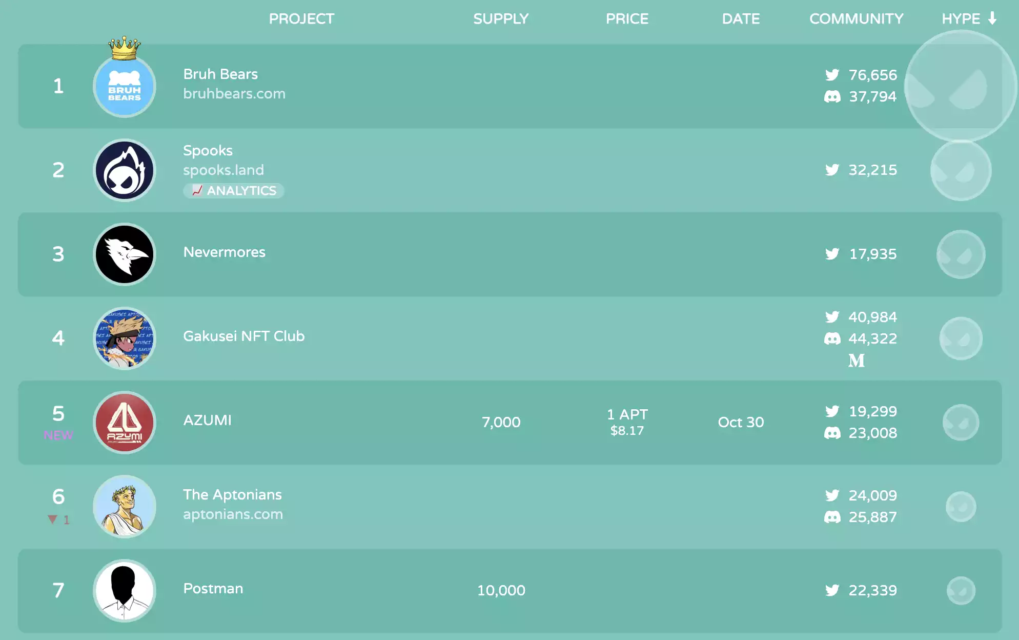Sort by the HYPE column arrow

click(992, 18)
